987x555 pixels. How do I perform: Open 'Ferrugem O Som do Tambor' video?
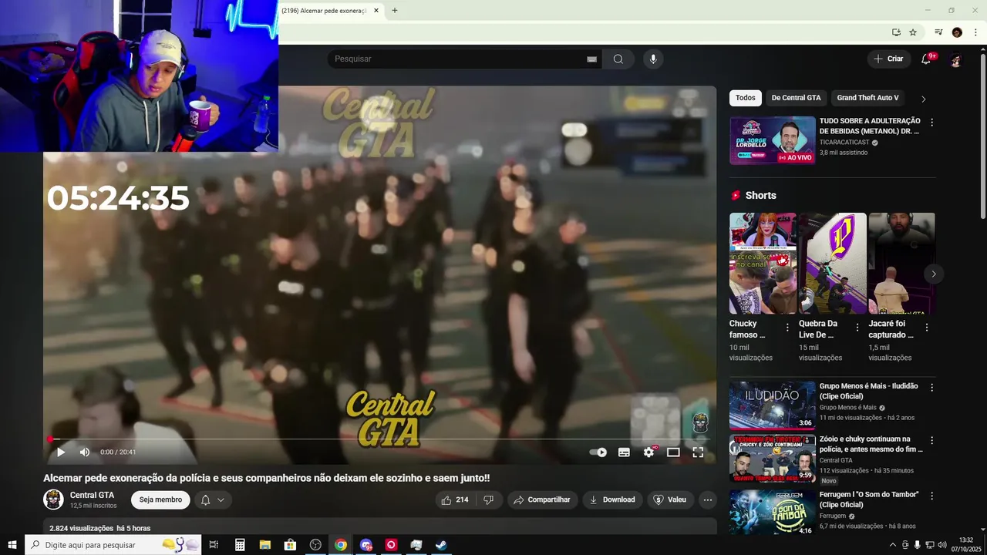[x=773, y=512]
